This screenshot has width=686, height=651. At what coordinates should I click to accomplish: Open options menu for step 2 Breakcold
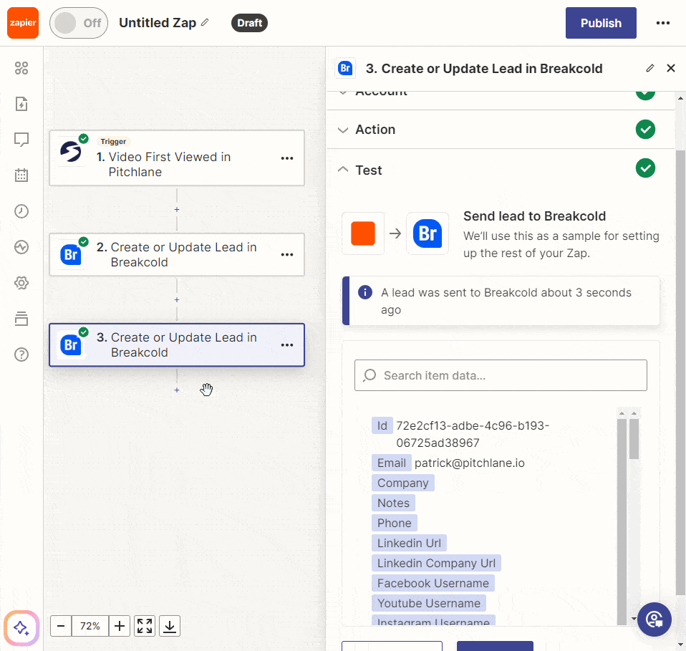(x=287, y=255)
